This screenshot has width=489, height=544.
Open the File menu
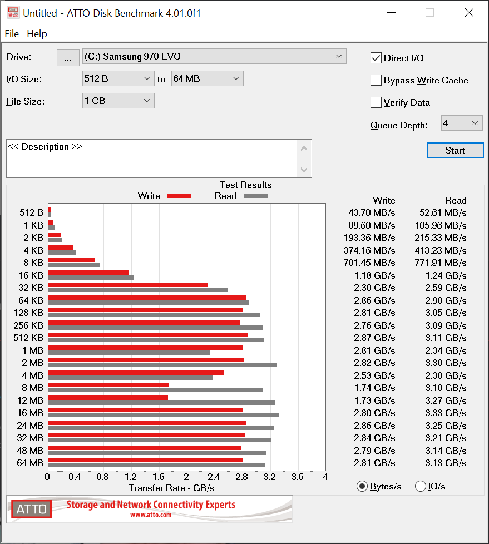(12, 34)
